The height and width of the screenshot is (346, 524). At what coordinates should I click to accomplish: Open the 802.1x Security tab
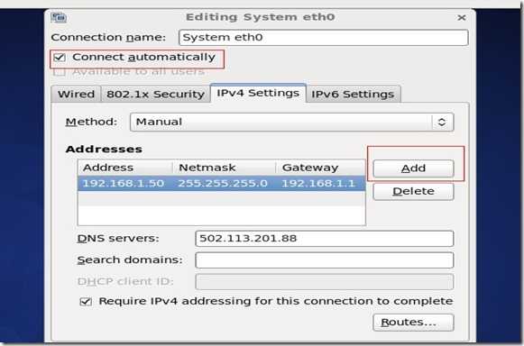coord(155,95)
